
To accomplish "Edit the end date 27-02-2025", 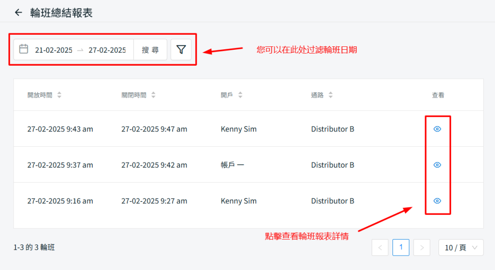I will pyautogui.click(x=107, y=50).
